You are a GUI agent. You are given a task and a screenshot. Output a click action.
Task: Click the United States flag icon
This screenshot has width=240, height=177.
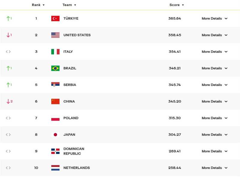click(55, 35)
